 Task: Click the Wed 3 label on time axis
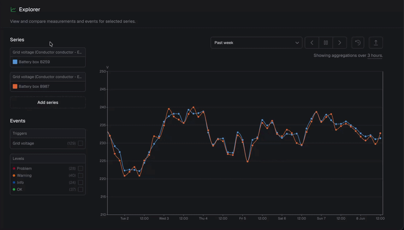pyautogui.click(x=164, y=218)
